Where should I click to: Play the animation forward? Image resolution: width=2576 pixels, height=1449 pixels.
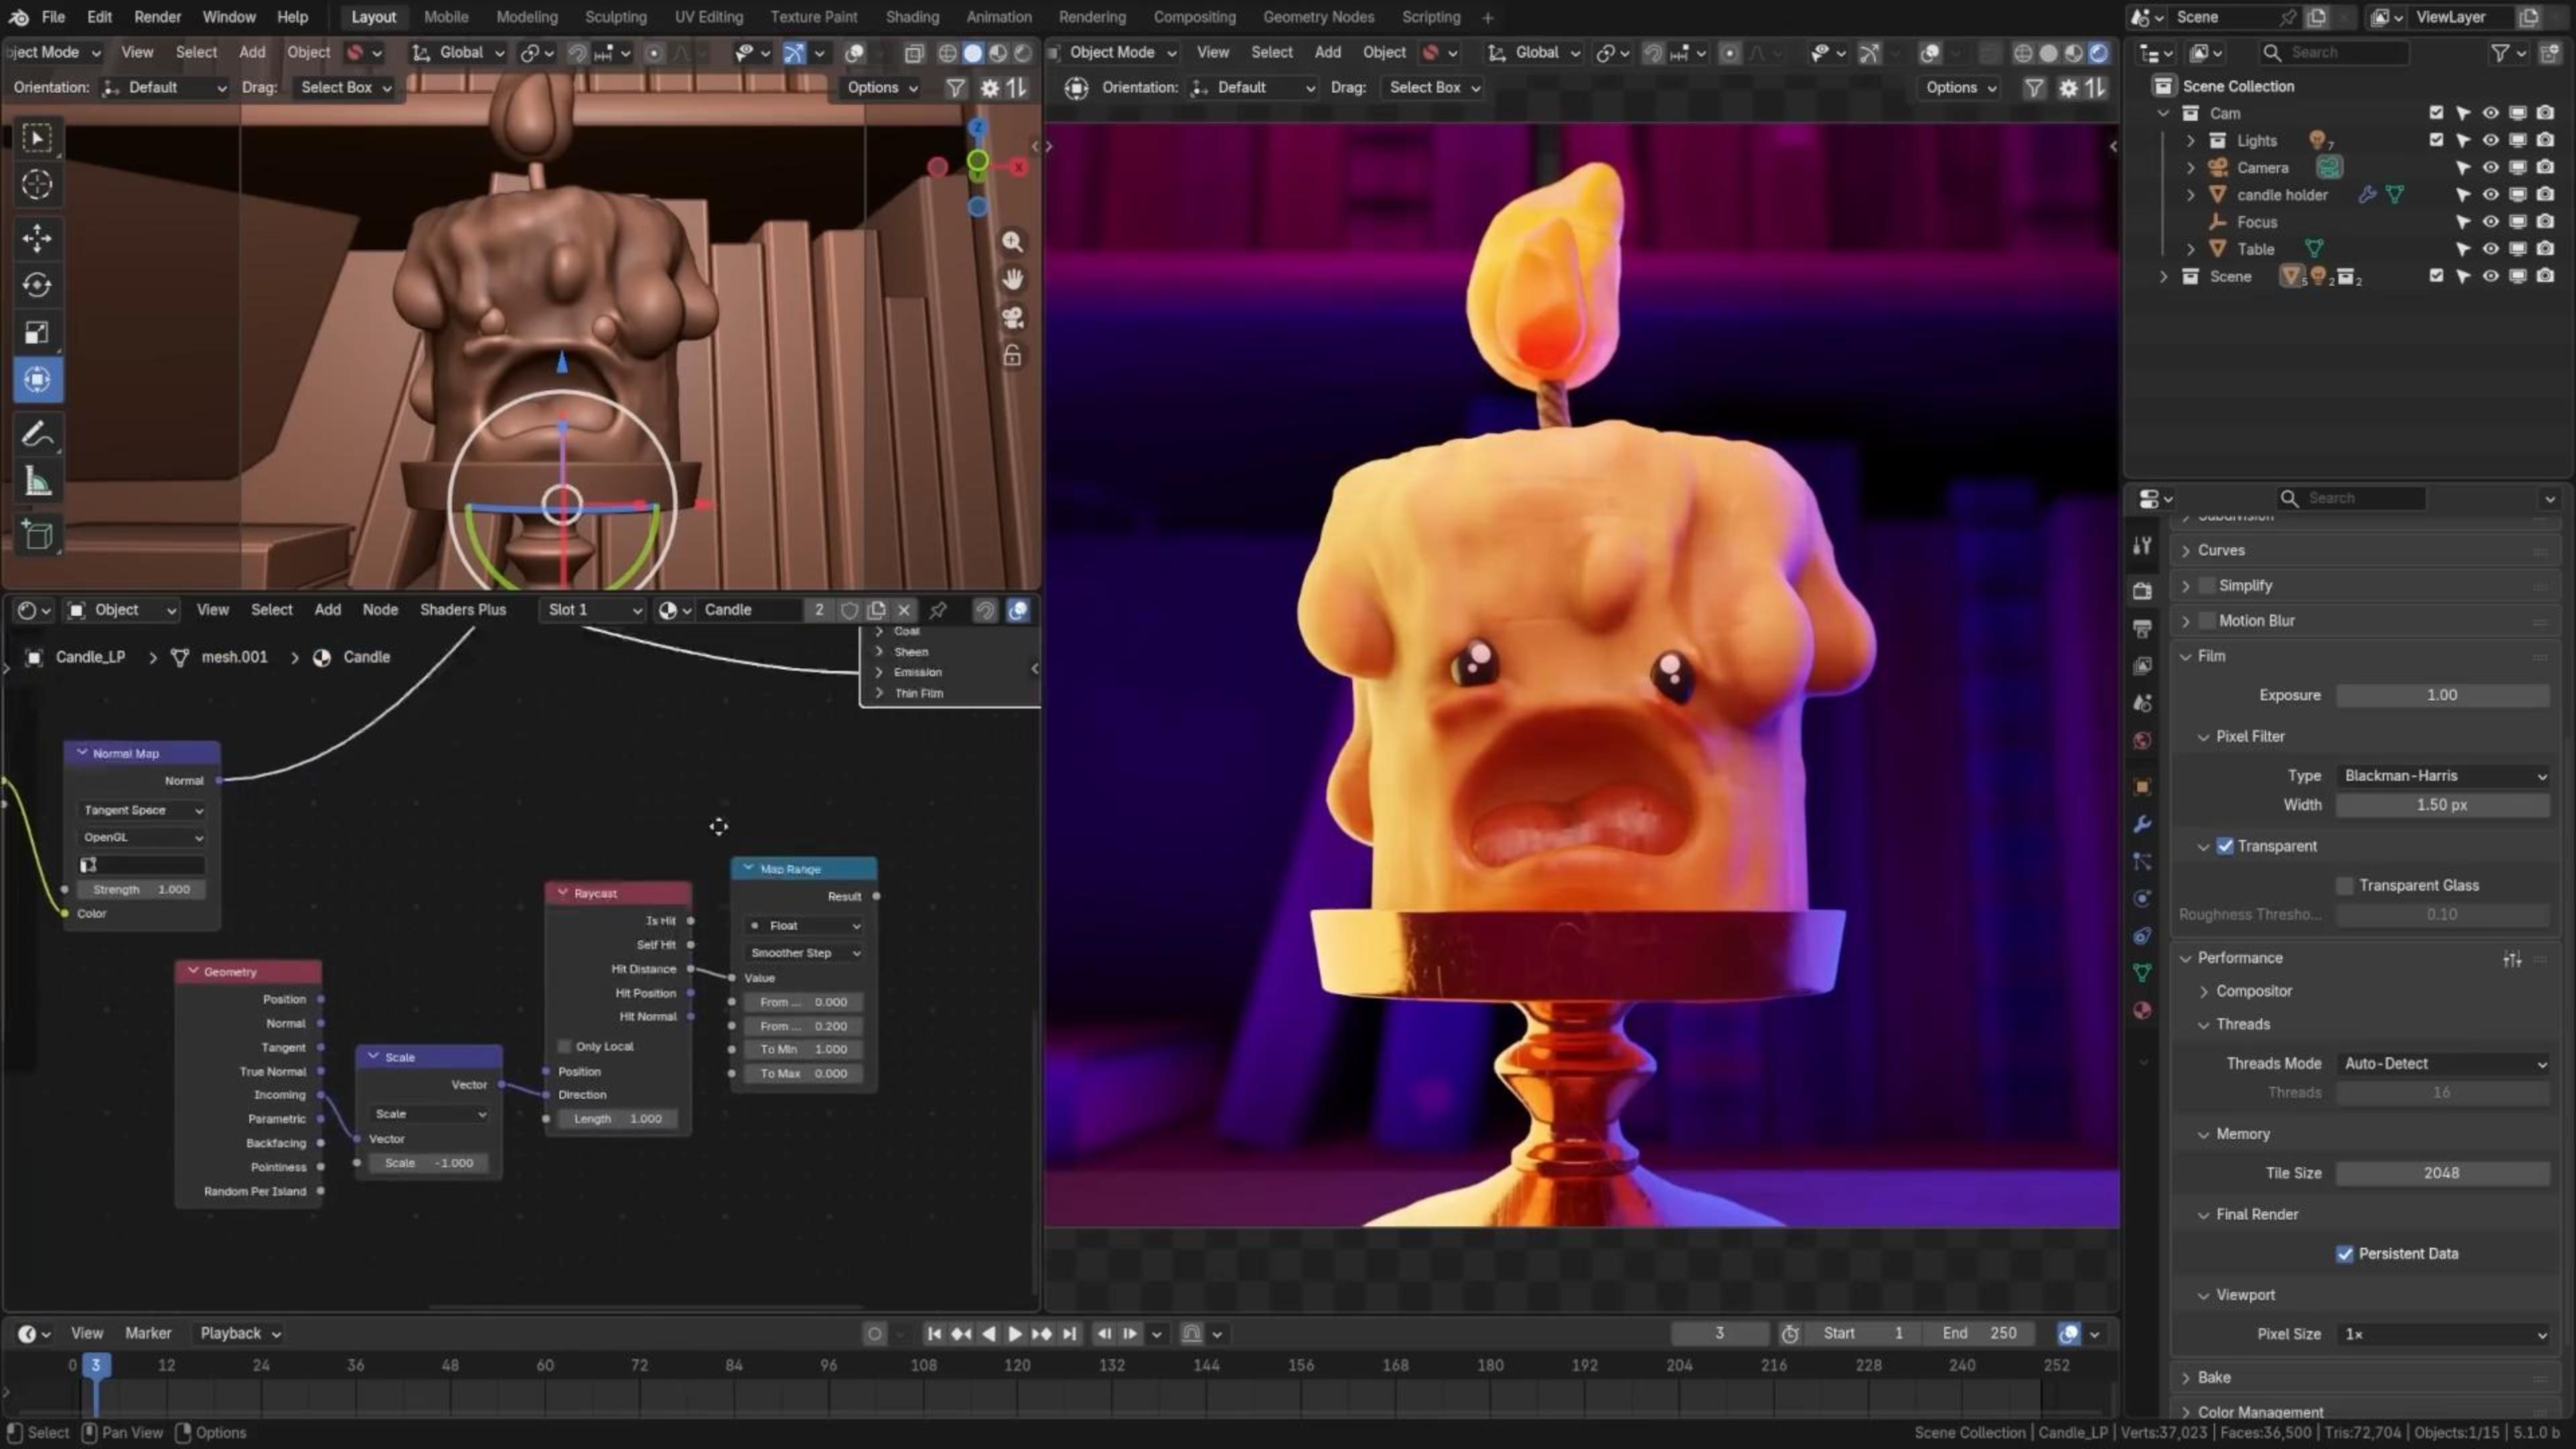[x=1014, y=1333]
